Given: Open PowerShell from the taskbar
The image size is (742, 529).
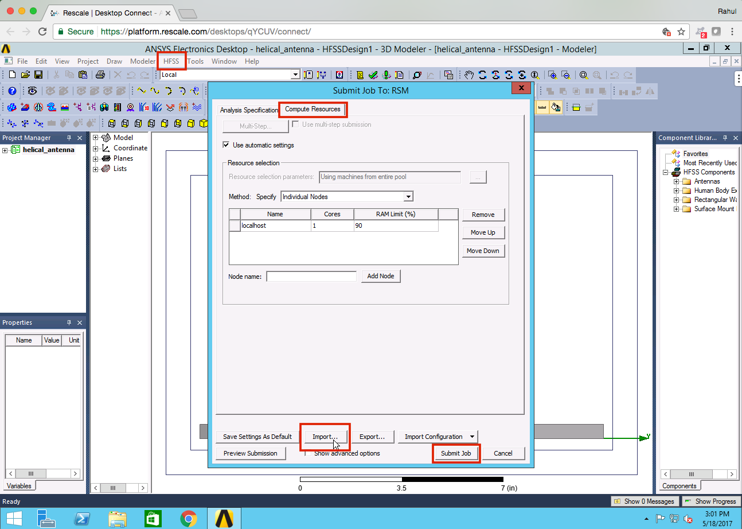Looking at the screenshot, I should 82,519.
